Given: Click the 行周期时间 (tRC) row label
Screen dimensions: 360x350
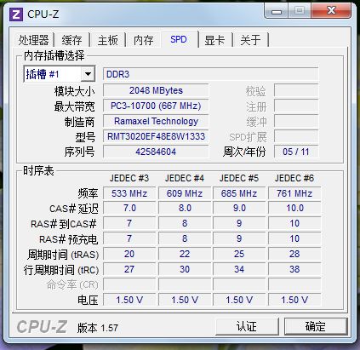Looking at the screenshot, I should [x=61, y=270].
